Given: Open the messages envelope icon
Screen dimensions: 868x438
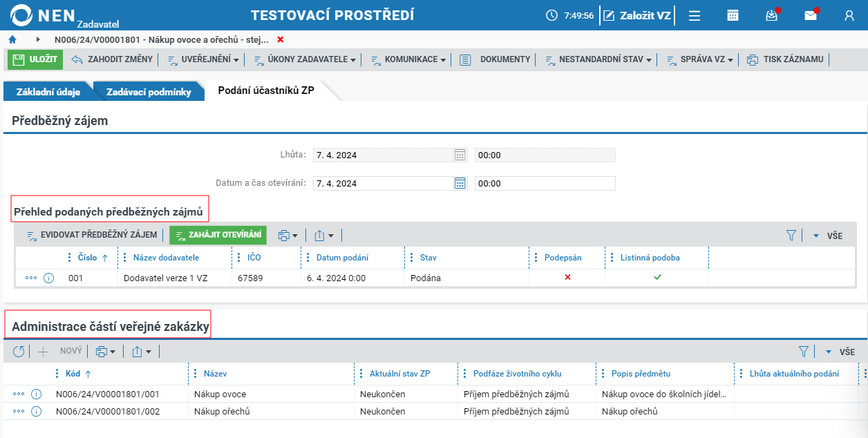Looking at the screenshot, I should point(811,15).
